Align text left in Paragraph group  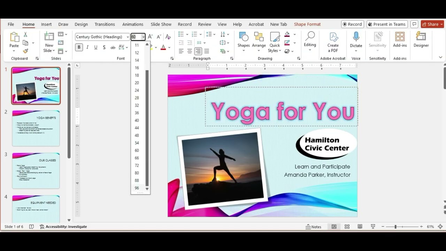181,51
